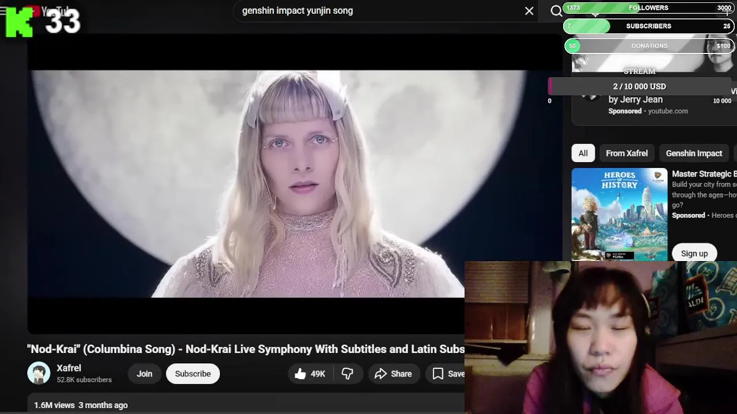The image size is (737, 414).
Task: Click the search magnifier icon
Action: point(556,11)
